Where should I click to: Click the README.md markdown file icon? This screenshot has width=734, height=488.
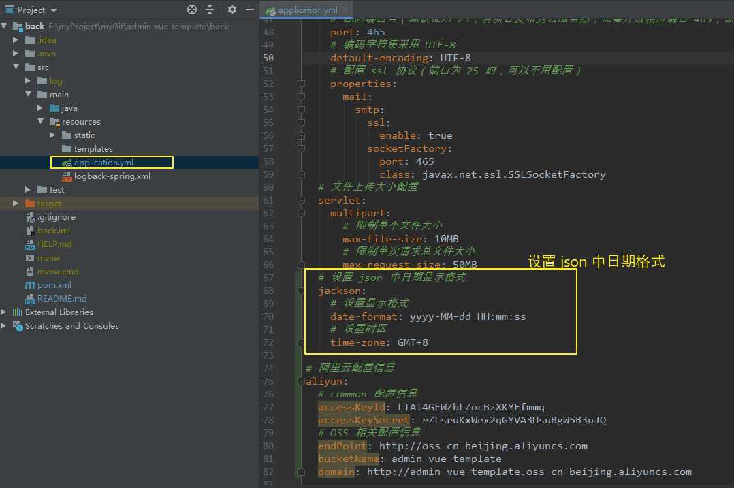30,299
